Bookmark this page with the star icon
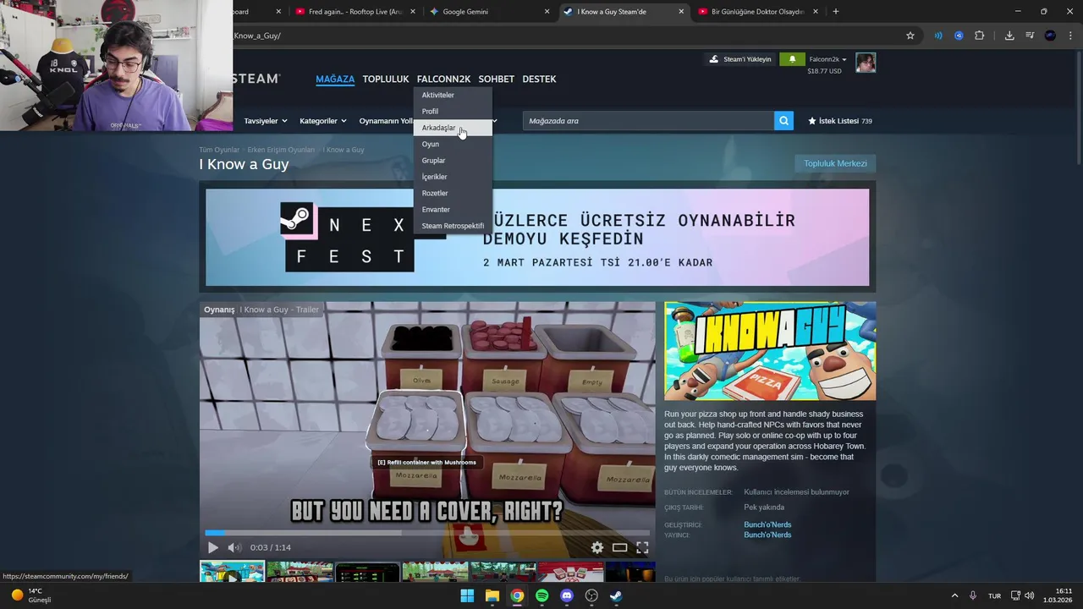Viewport: 1083px width, 609px height. (910, 36)
